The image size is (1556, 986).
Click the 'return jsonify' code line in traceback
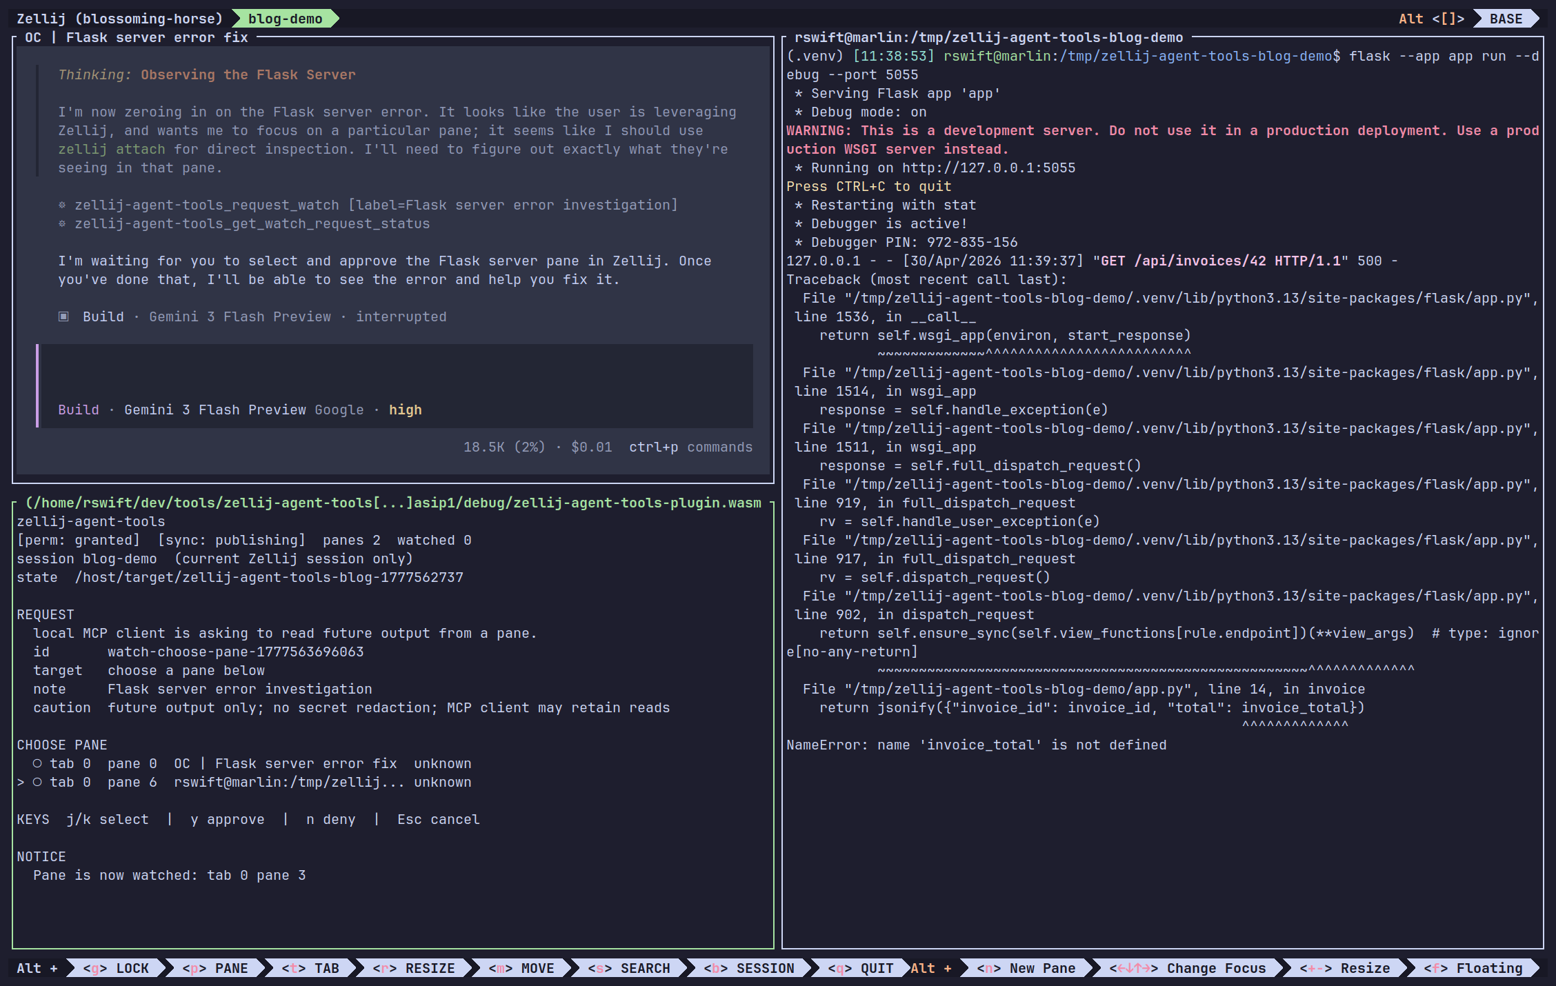coord(1093,707)
